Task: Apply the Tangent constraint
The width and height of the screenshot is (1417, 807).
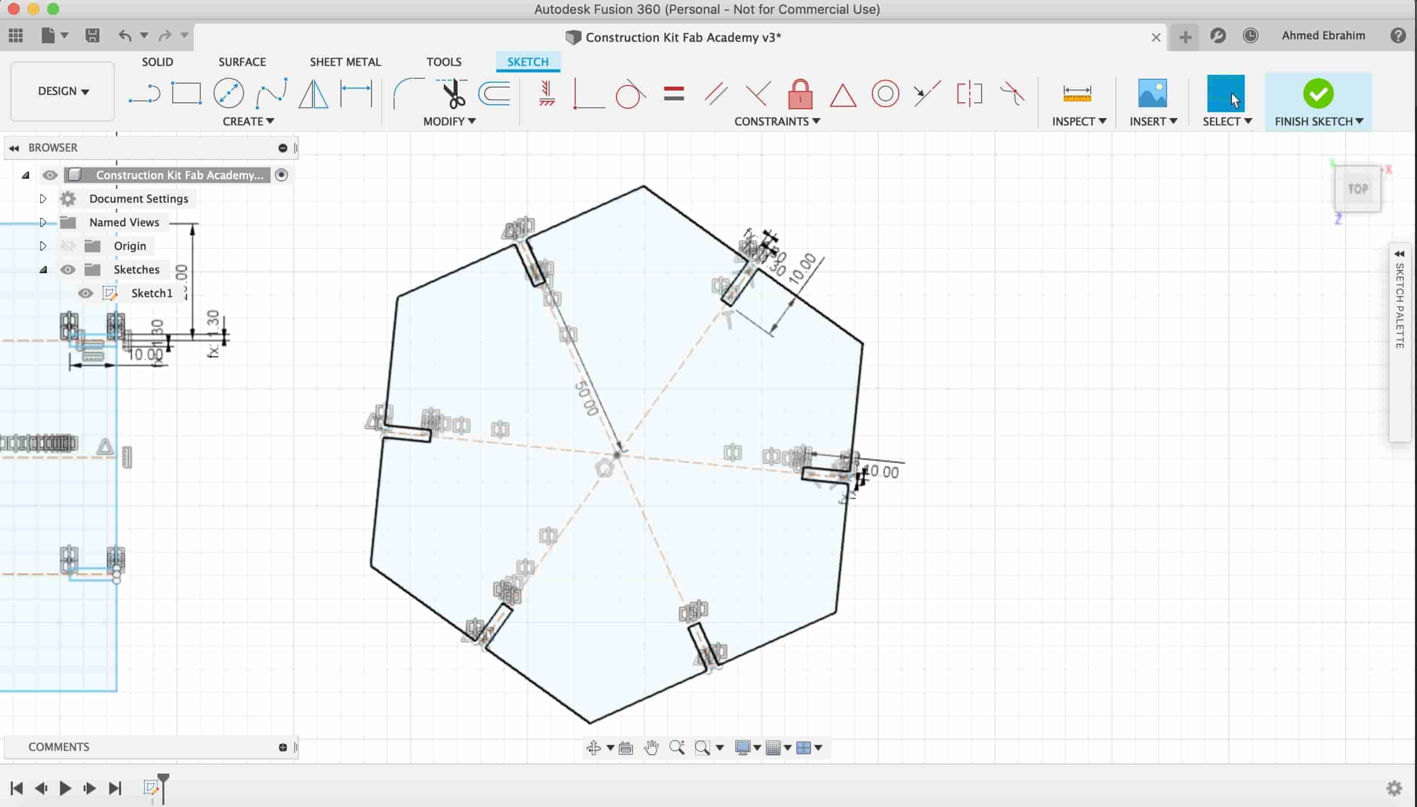Action: click(x=631, y=93)
